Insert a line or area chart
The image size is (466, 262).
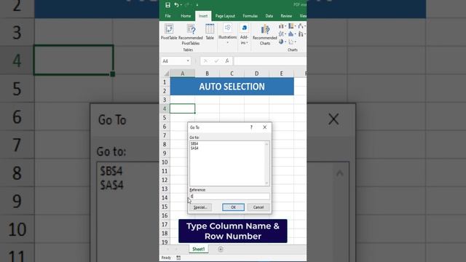click(282, 34)
